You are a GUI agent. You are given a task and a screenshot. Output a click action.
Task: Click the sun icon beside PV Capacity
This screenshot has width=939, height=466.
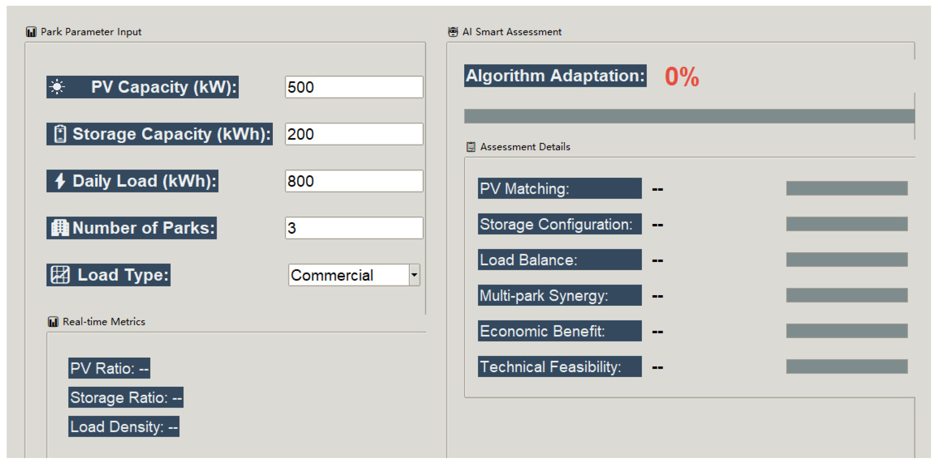pyautogui.click(x=57, y=87)
